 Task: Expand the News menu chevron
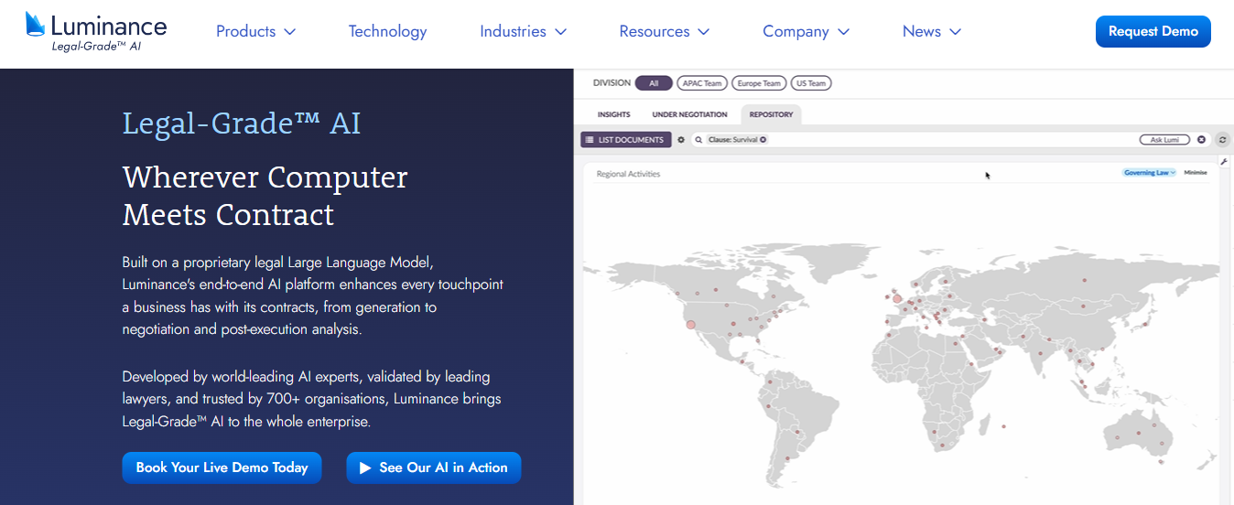pos(956,32)
